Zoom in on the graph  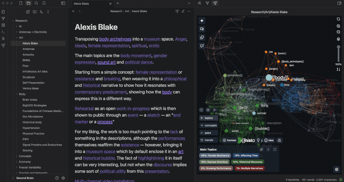point(338,26)
